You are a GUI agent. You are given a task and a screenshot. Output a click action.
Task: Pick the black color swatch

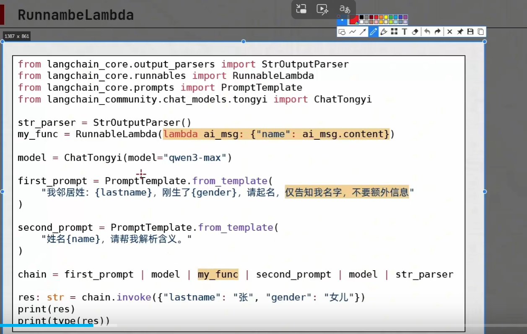[x=361, y=17]
